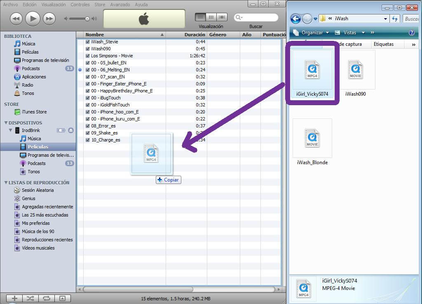Uncheck the 09_Shake_es checkbox

click(x=87, y=133)
